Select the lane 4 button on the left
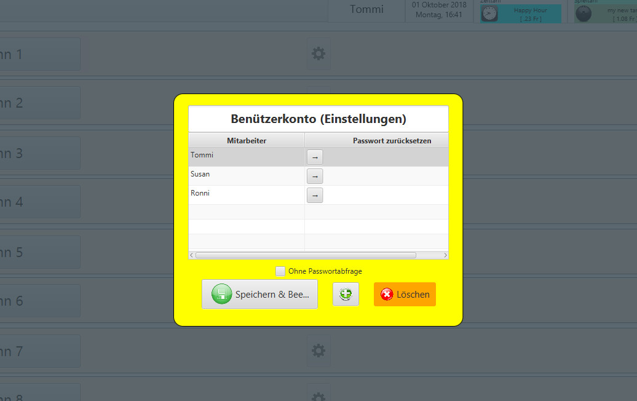Viewport: 637px width, 401px height. [37, 202]
